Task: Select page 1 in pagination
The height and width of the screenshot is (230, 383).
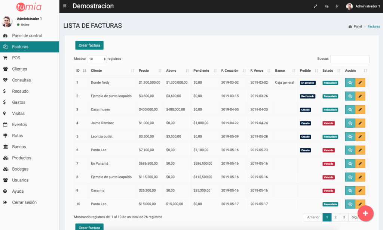Action: coord(327,217)
